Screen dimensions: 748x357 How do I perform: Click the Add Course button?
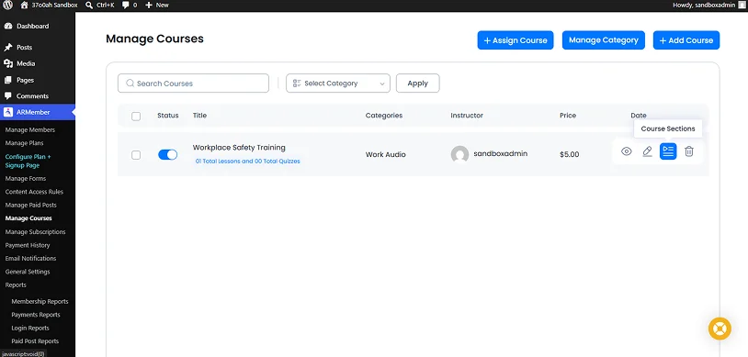(686, 40)
